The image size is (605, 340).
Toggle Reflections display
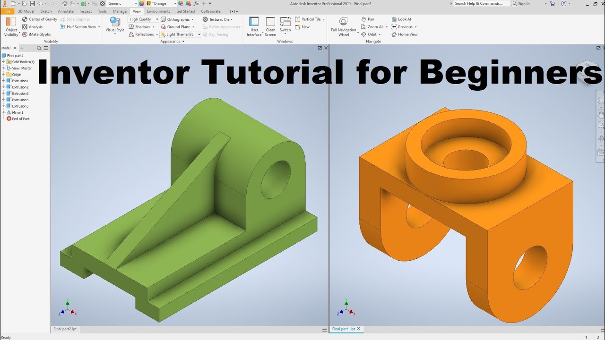pyautogui.click(x=143, y=34)
